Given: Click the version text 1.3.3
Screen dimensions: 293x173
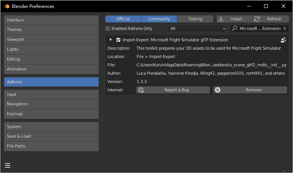Looking at the screenshot, I should pyautogui.click(x=142, y=82).
